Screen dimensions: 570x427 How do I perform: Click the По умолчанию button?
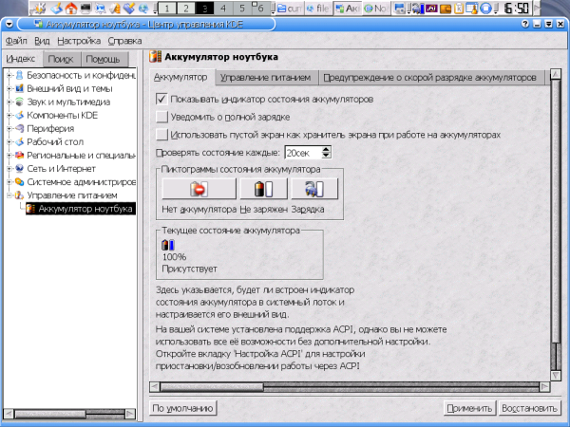182,408
